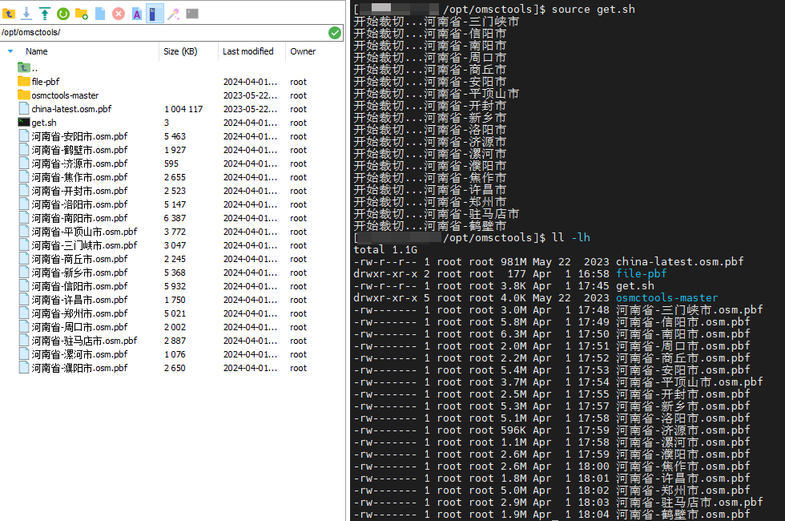Sort by the Last modified column header
The image size is (785, 521).
click(248, 51)
